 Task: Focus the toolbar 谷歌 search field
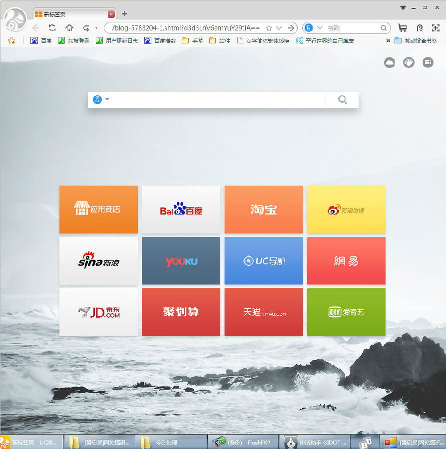point(352,28)
